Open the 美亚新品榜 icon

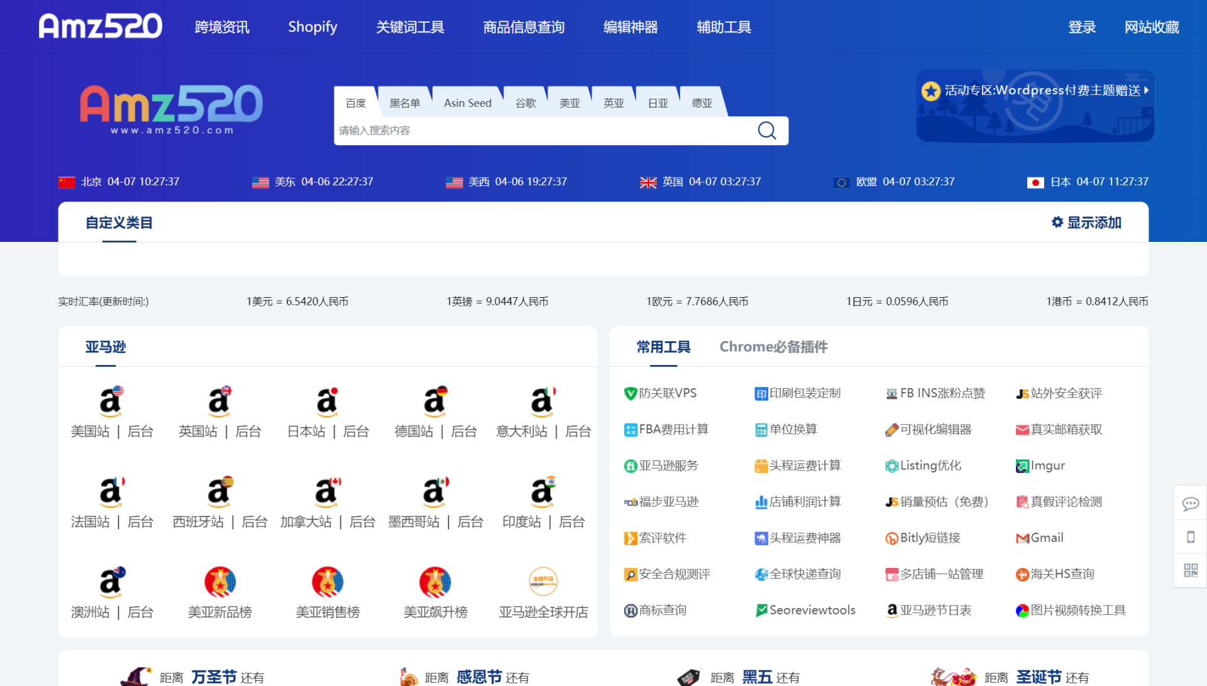click(x=220, y=582)
